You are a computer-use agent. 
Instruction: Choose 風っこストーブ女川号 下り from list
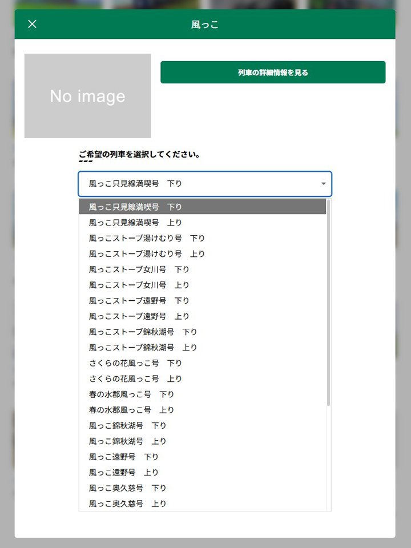(x=202, y=269)
